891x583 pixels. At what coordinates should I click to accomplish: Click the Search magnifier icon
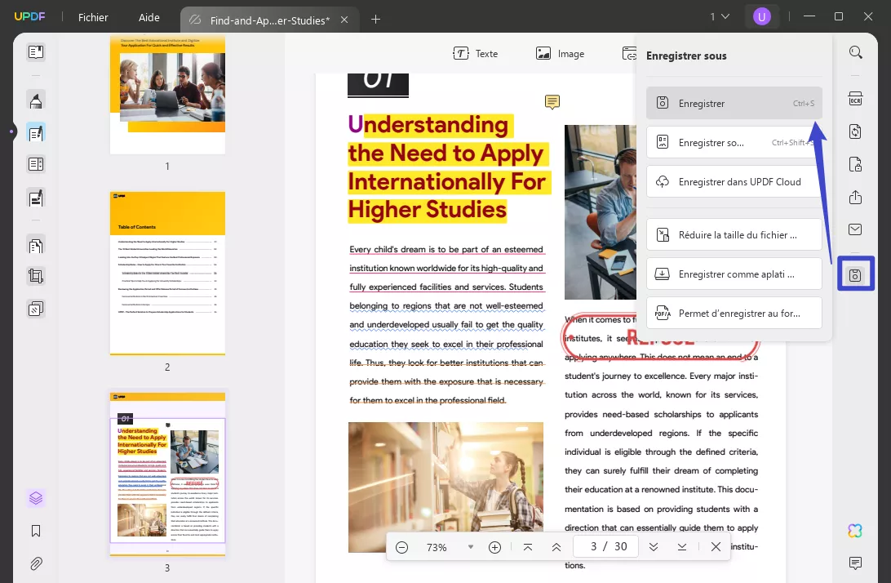coord(855,53)
